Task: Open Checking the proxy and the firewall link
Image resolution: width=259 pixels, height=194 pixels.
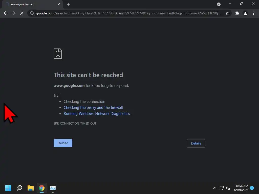Action: coord(93,108)
